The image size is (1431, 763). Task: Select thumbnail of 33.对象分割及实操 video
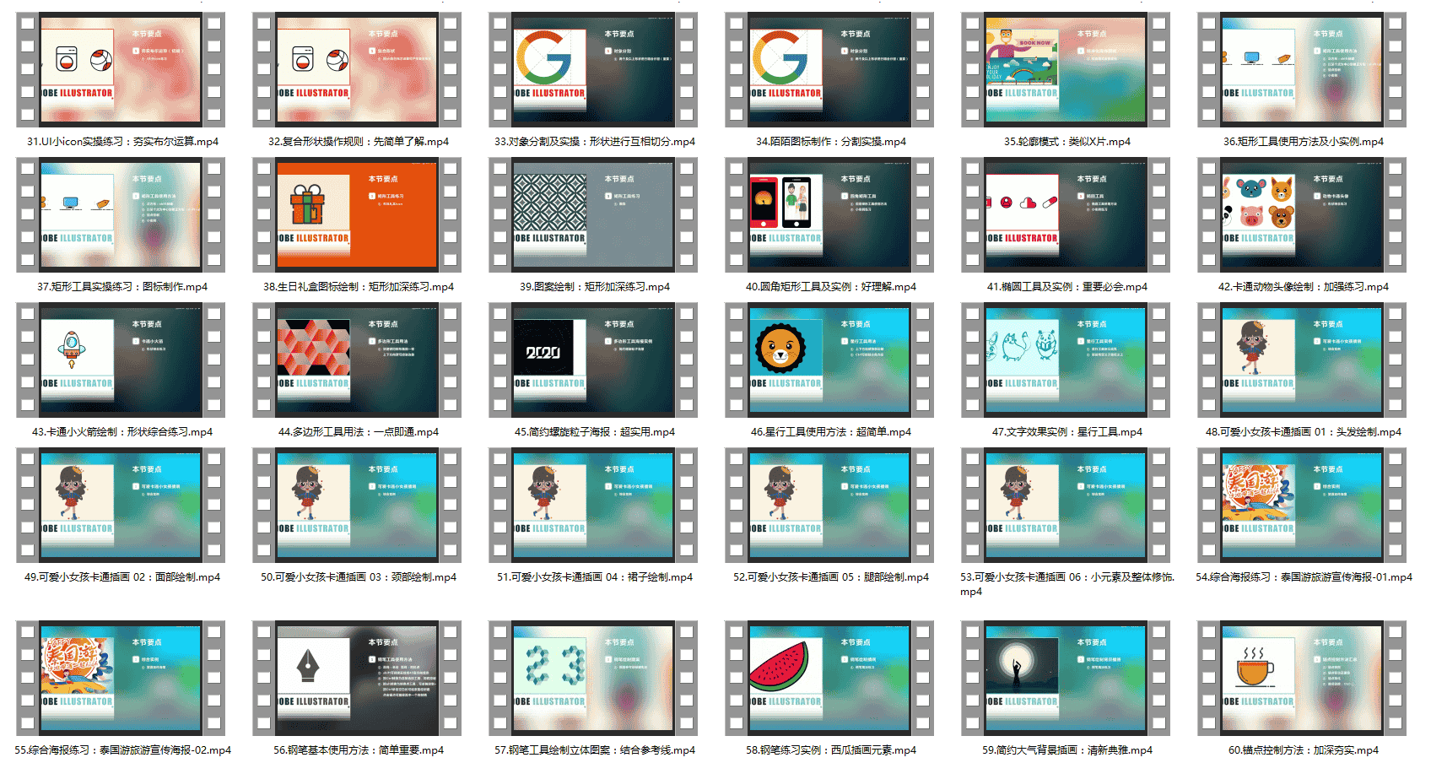(593, 70)
